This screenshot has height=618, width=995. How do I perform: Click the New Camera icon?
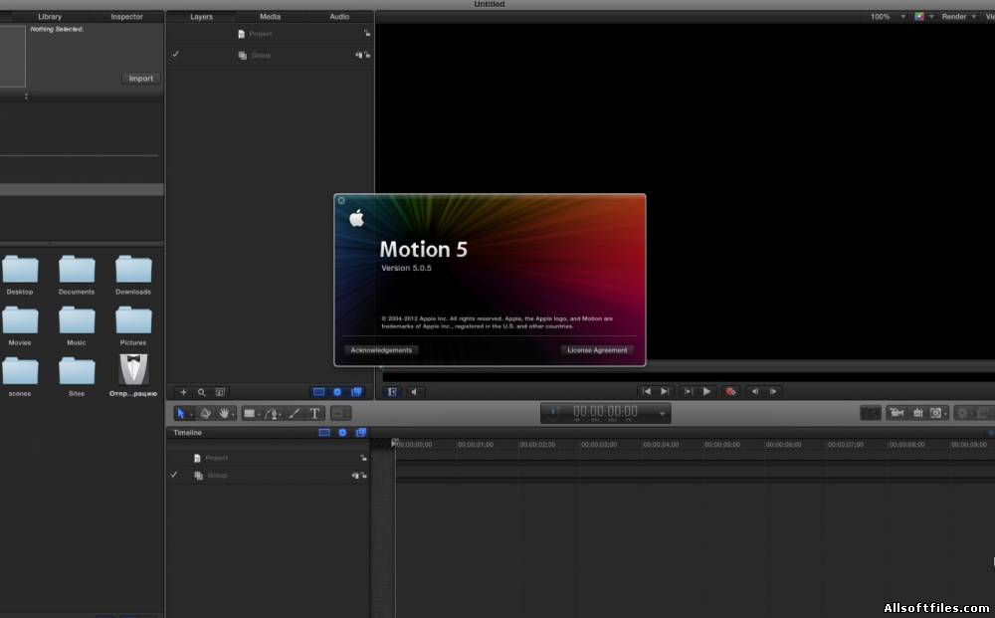pos(896,413)
